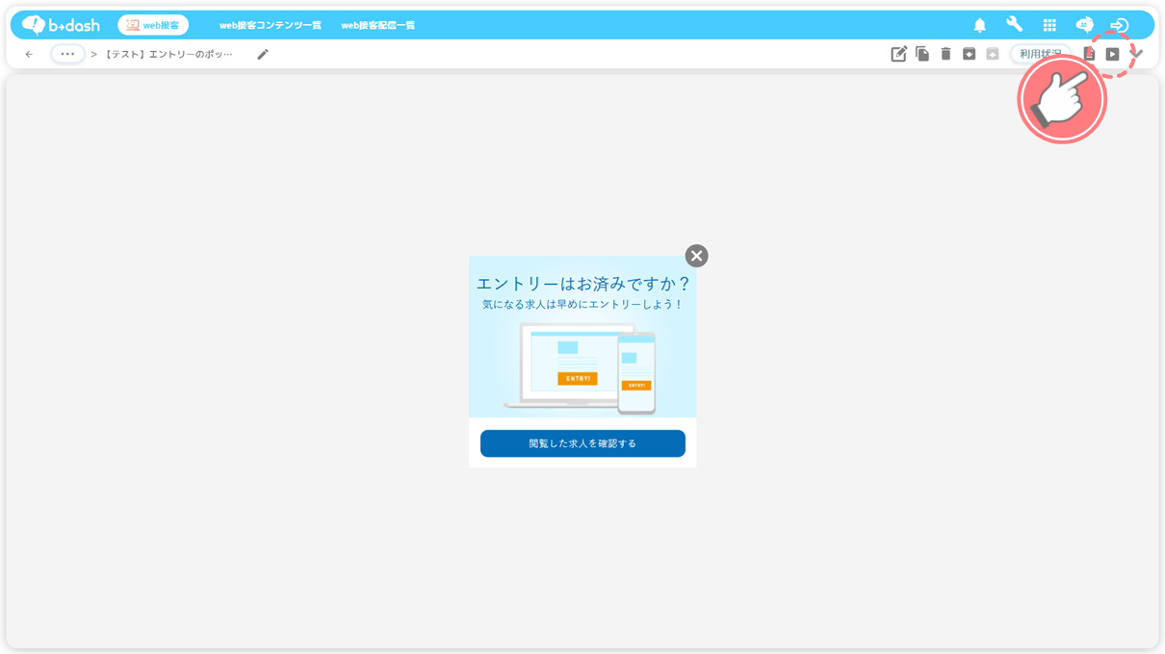Click the duplicate copy icon
The width and height of the screenshot is (1165, 654).
[922, 55]
